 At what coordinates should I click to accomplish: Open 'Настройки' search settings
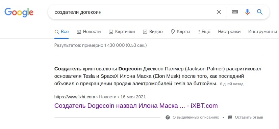pyautogui.click(x=229, y=32)
